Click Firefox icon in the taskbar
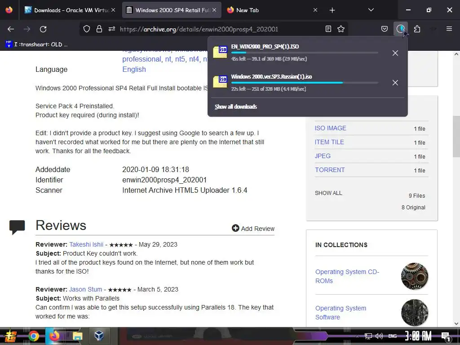The height and width of the screenshot is (345, 460). click(x=54, y=336)
